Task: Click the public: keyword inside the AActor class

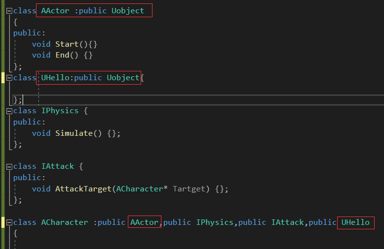Action: 30,33
